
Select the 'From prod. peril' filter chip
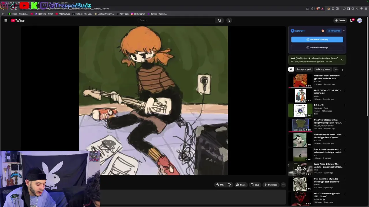[304, 69]
